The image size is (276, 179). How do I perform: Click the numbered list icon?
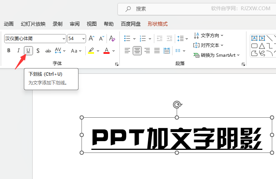(143, 38)
